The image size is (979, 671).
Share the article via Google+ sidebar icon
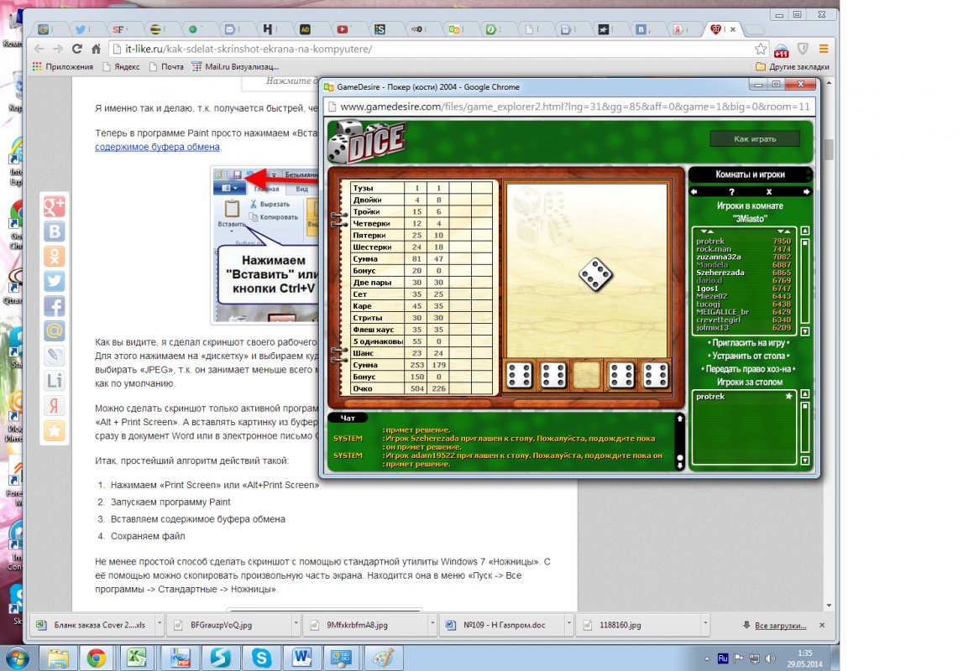coord(55,205)
